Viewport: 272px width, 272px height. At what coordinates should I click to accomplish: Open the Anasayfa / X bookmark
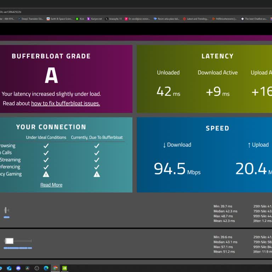[113, 19]
